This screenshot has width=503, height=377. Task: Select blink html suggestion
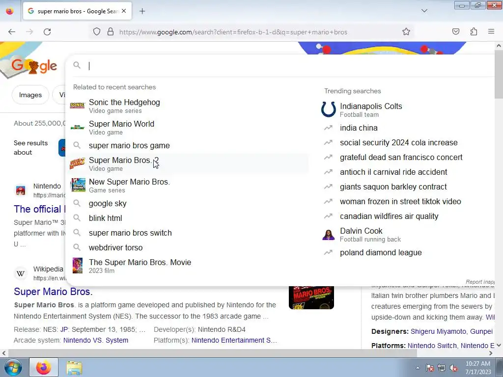pos(188,218)
